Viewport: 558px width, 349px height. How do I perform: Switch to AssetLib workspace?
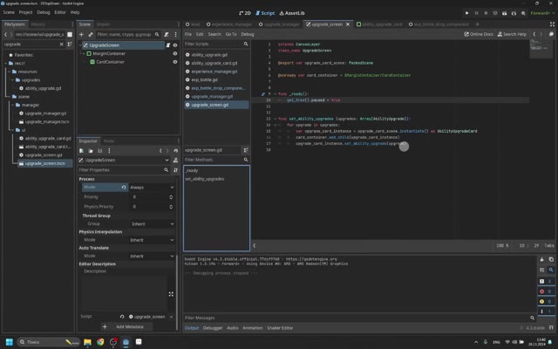[x=292, y=13]
